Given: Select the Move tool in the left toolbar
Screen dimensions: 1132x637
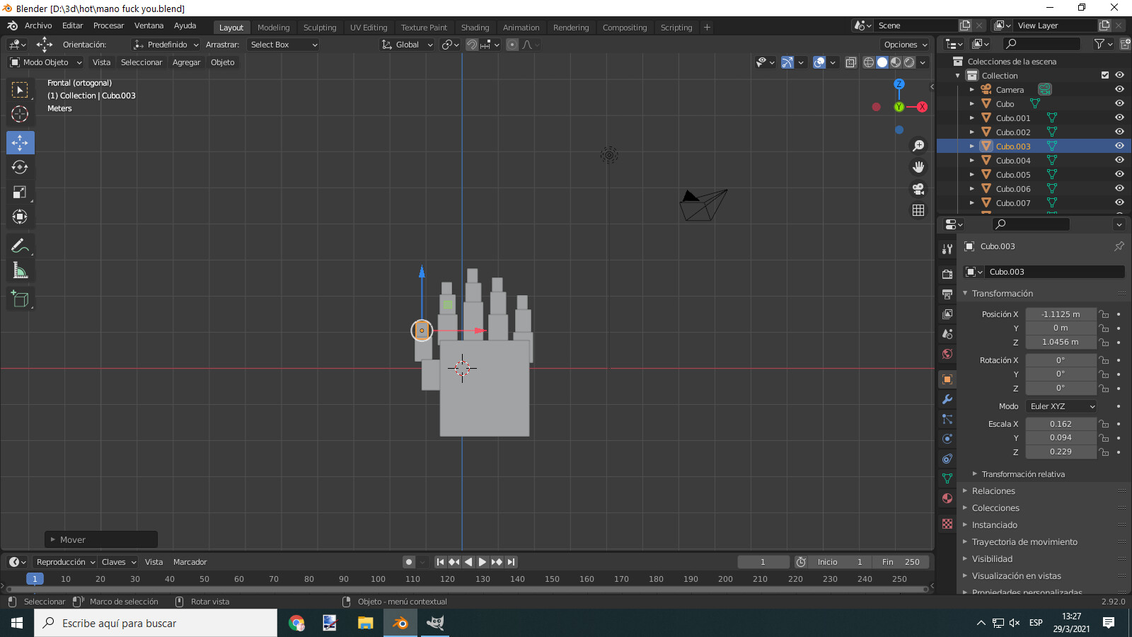Looking at the screenshot, I should 20,142.
